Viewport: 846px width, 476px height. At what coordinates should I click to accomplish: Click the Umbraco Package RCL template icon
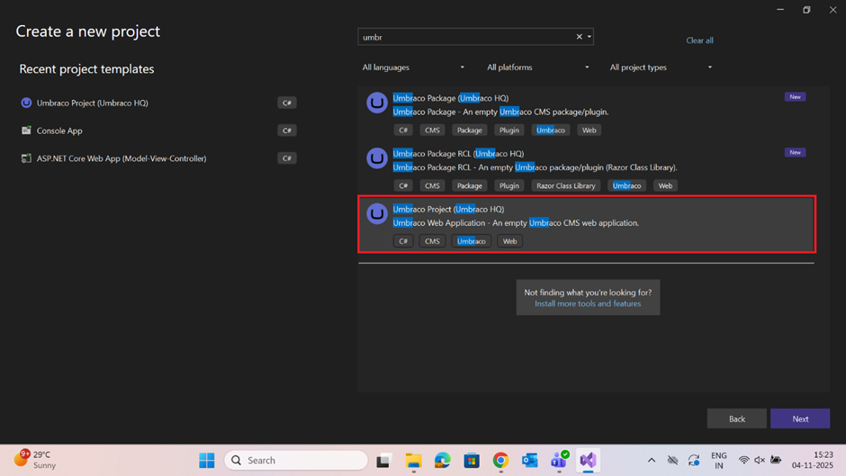point(376,158)
